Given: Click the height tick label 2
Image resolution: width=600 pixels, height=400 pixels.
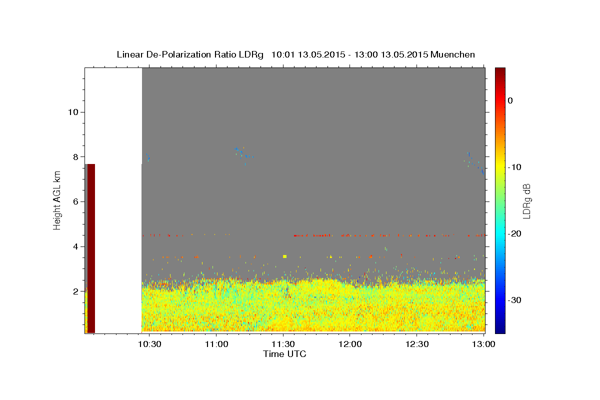Looking at the screenshot, I should click(x=75, y=291).
